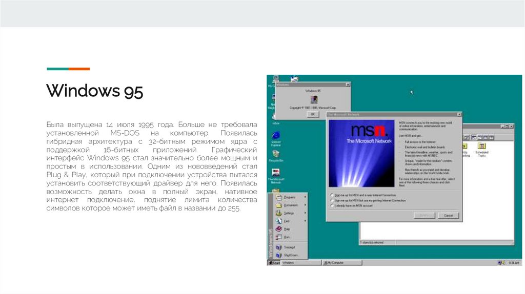Image resolution: width=525 pixels, height=294 pixels.
Task: Choose Run in the Start menu
Action: [291, 237]
